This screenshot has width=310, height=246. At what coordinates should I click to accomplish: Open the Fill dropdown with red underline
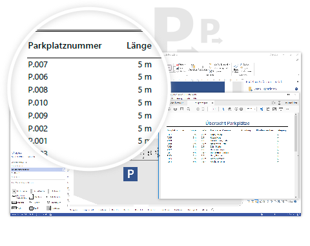click(x=180, y=65)
